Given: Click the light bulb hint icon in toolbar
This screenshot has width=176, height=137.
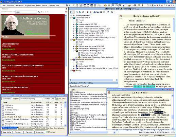Looking at the screenshot, I should (x=142, y=5).
